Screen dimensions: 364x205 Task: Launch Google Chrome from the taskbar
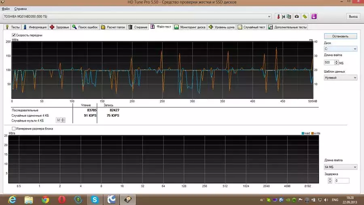coord(45,200)
